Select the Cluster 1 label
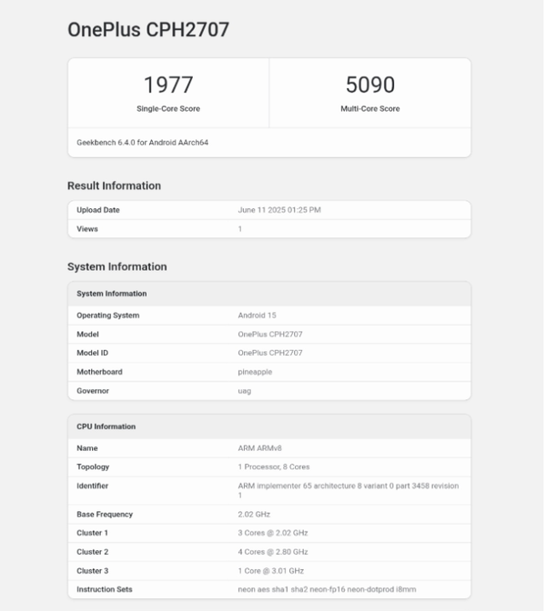The height and width of the screenshot is (611, 546). coord(92,533)
